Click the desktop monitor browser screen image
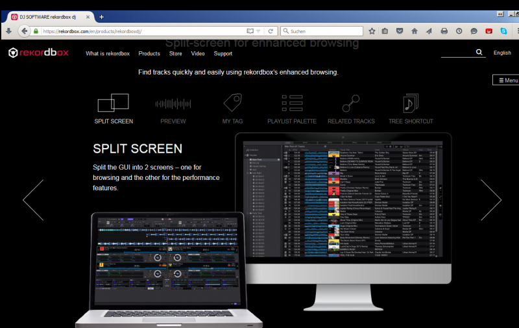 coord(343,199)
